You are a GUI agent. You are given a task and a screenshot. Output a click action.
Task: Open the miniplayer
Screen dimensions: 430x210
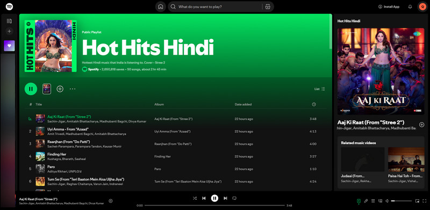417,201
